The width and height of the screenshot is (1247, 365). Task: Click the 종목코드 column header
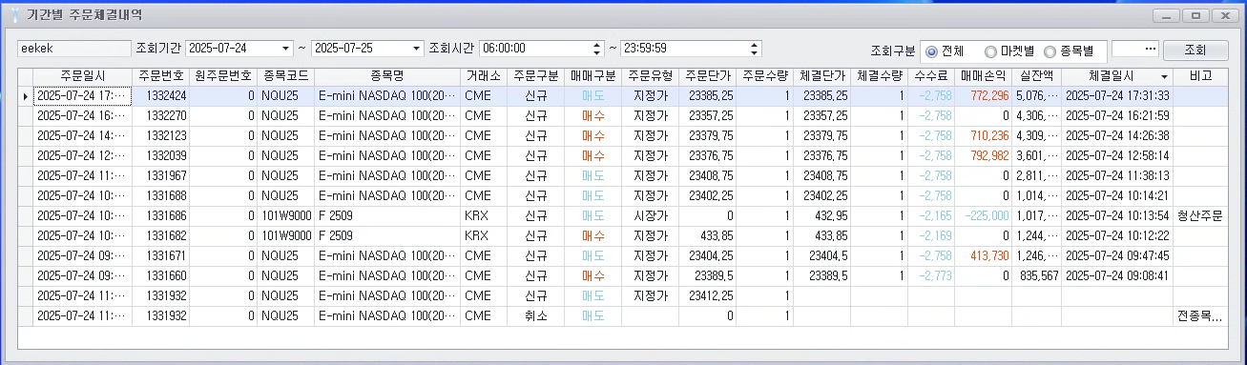pyautogui.click(x=285, y=76)
